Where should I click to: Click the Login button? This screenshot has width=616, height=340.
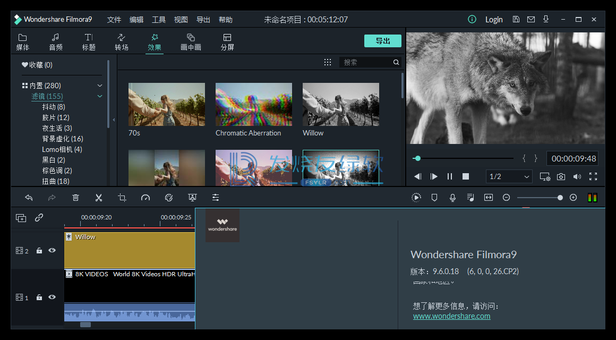(494, 20)
